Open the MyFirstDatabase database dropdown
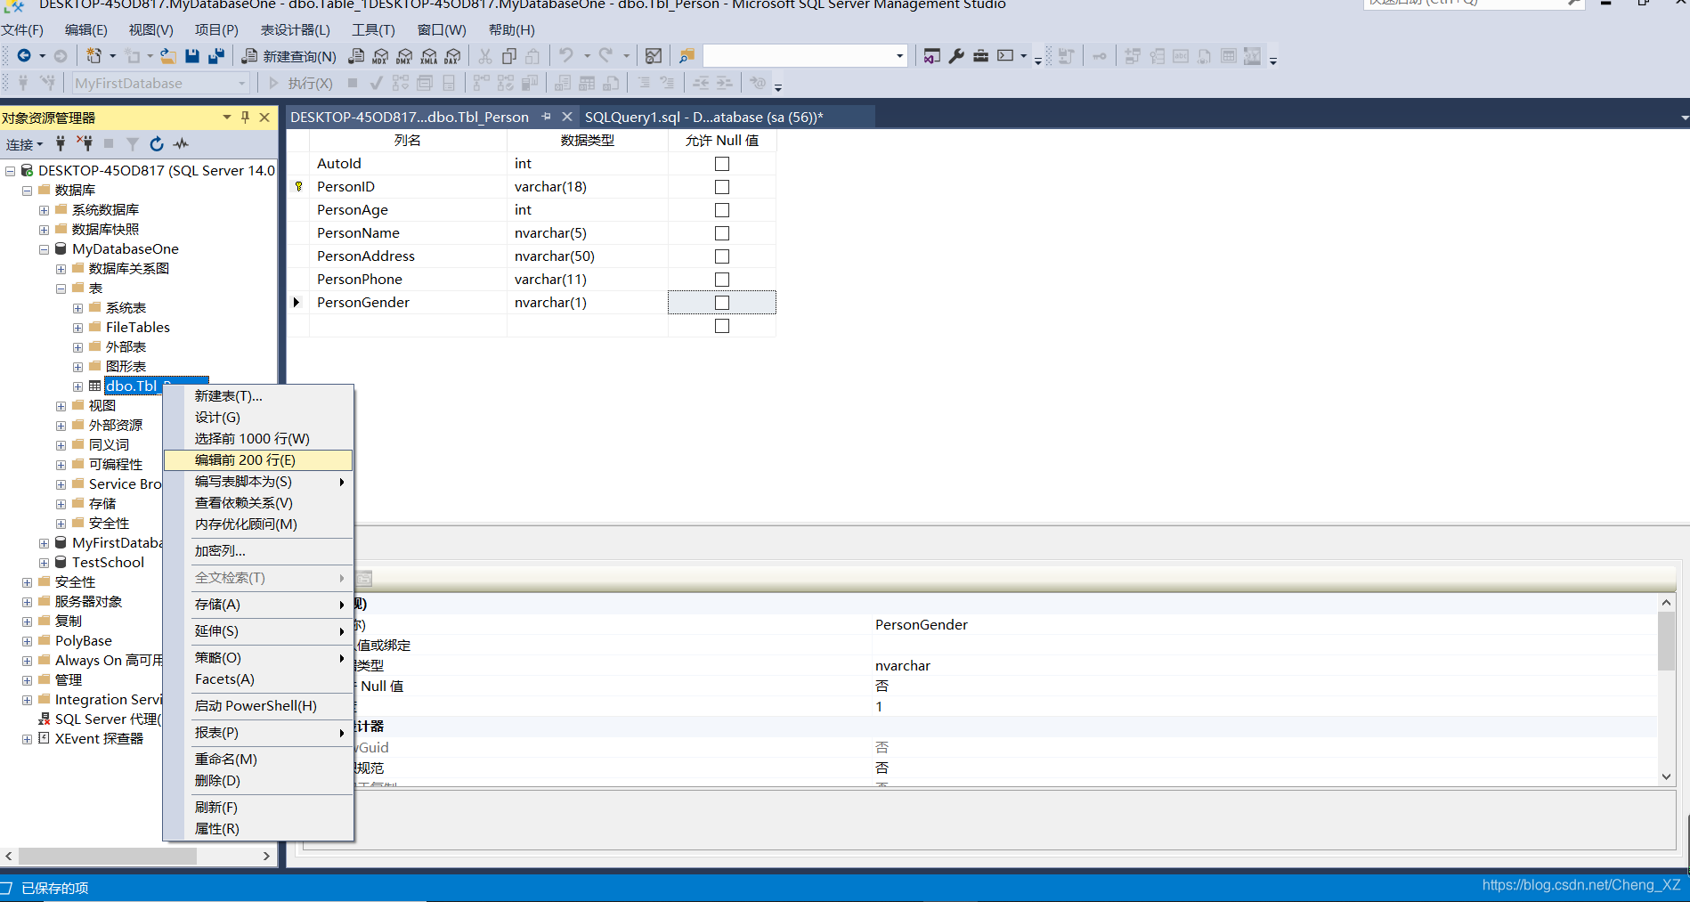Viewport: 1690px width, 902px height. (241, 83)
